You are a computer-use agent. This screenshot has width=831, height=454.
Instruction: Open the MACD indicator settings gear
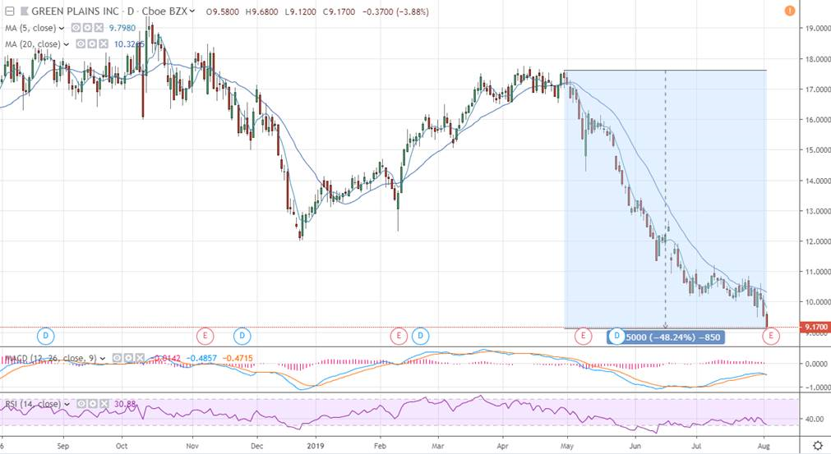(127, 358)
